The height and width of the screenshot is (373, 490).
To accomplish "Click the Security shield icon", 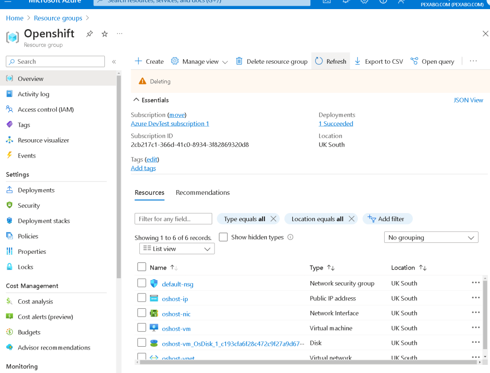I will coord(10,205).
